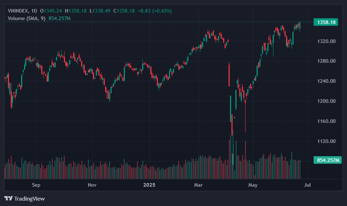Click the Sep label on time axis
The image size is (347, 206).
(36, 185)
